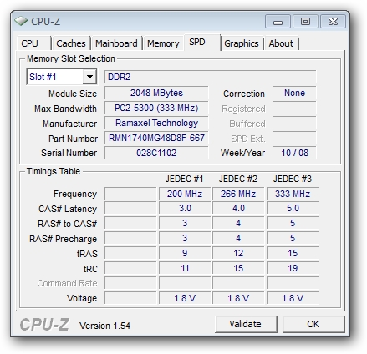
Task: Click serial number 028C1102
Action: click(x=156, y=153)
